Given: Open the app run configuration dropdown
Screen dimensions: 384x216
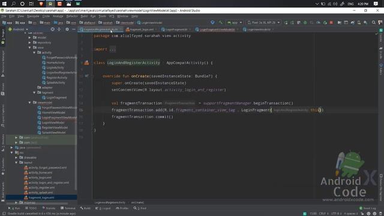Looking at the screenshot, I should click(x=235, y=23).
